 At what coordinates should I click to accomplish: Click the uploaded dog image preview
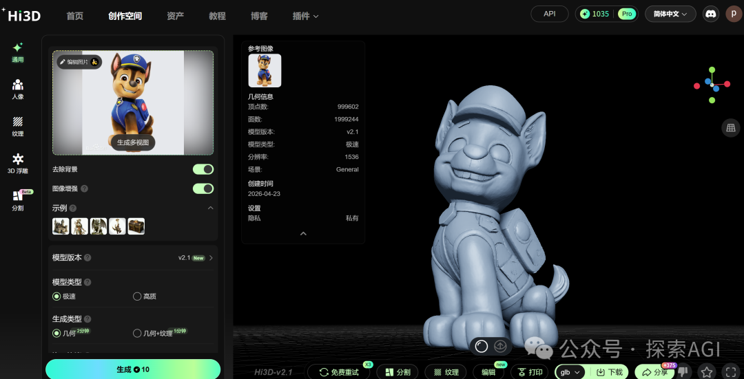click(133, 102)
